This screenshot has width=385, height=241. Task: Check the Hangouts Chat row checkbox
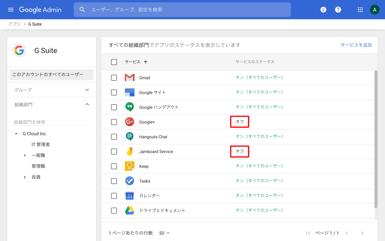coord(114,137)
